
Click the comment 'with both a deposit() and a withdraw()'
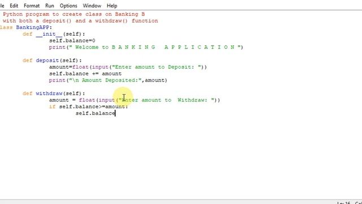(80, 21)
